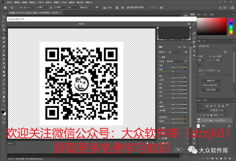Select the Lasso tool
The image size is (236, 161).
[x=4, y=25]
